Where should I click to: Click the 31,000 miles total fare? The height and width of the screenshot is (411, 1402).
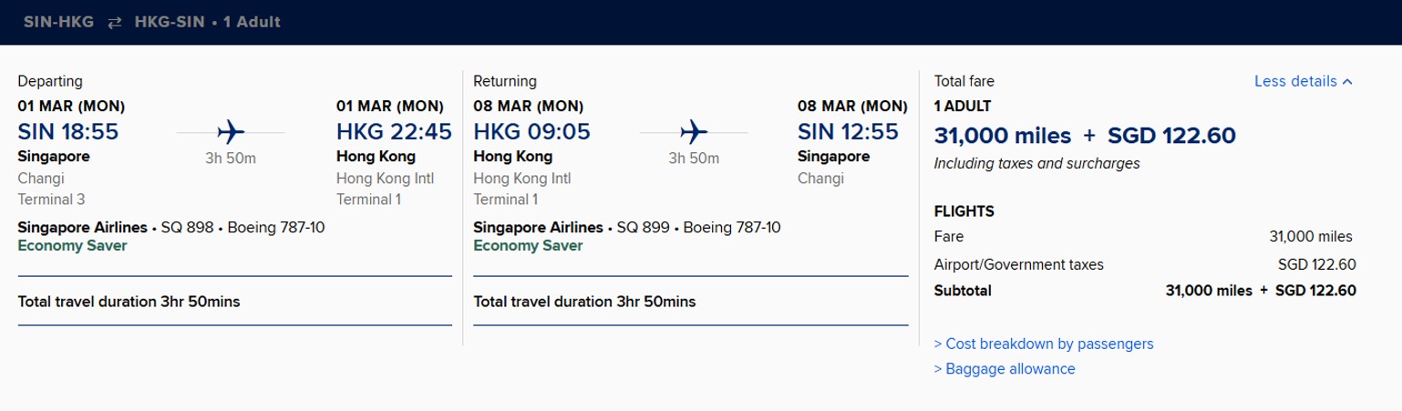(x=1003, y=136)
